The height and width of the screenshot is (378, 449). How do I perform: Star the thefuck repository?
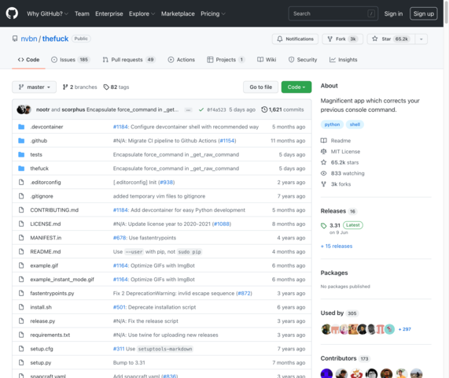pos(391,39)
